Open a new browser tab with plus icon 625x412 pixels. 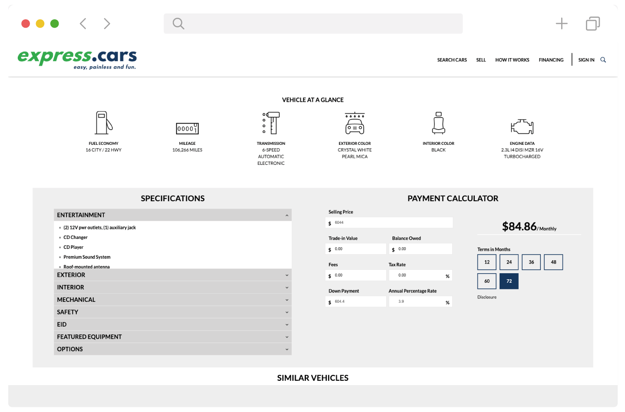click(562, 23)
